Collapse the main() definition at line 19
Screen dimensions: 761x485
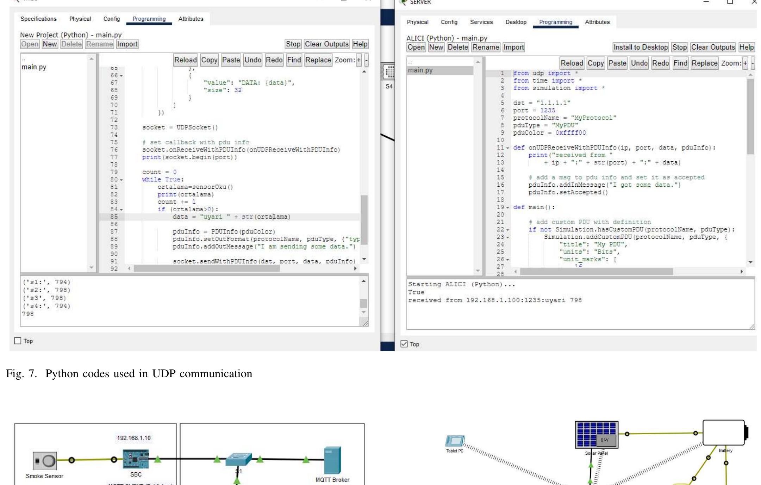point(507,207)
